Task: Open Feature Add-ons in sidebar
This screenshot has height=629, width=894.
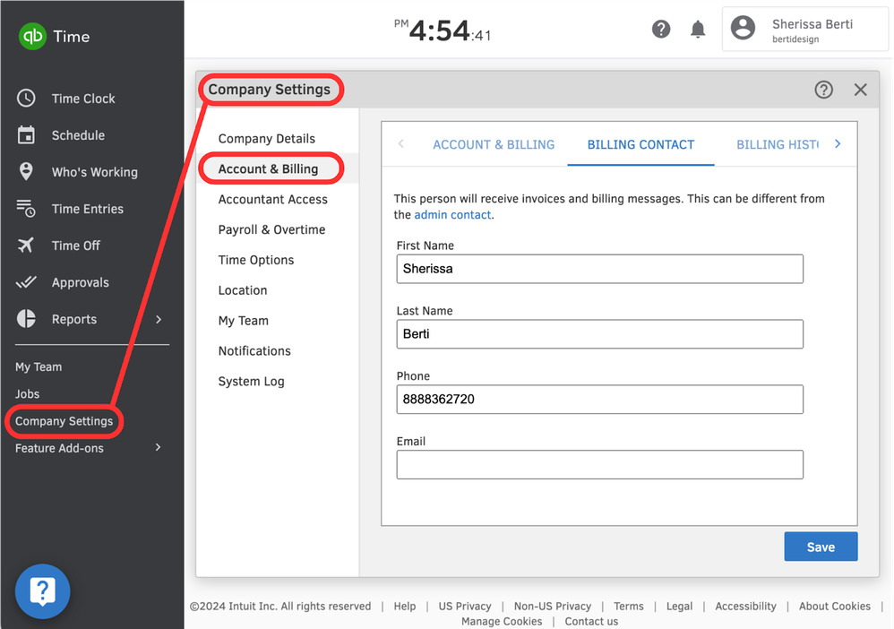Action: [59, 448]
